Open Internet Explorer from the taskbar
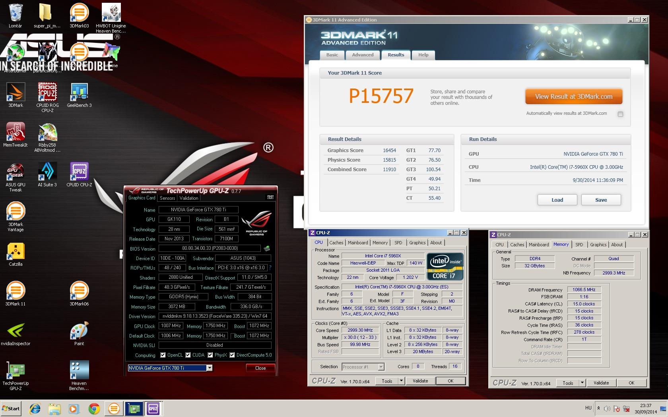The height and width of the screenshot is (417, 668). point(35,408)
